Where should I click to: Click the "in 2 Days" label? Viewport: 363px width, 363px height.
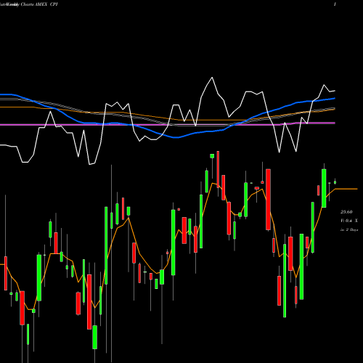[349, 230]
